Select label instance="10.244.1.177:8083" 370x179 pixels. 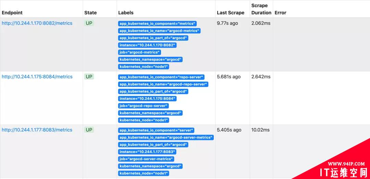tap(147, 152)
